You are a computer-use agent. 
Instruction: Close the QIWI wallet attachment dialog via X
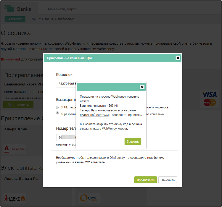click(x=178, y=58)
